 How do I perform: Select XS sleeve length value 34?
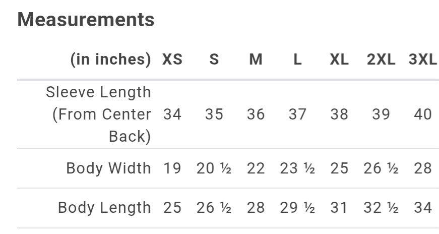172,114
